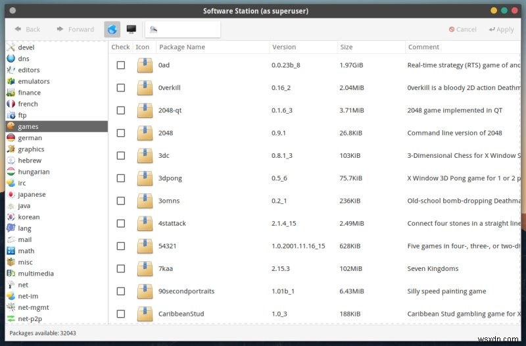The width and height of the screenshot is (526, 346).
Task: Select the lang category icon
Action: click(11, 228)
